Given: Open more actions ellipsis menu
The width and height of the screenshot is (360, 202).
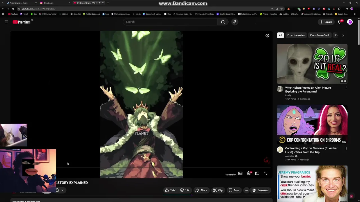Looking at the screenshot, I should [x=246, y=190].
